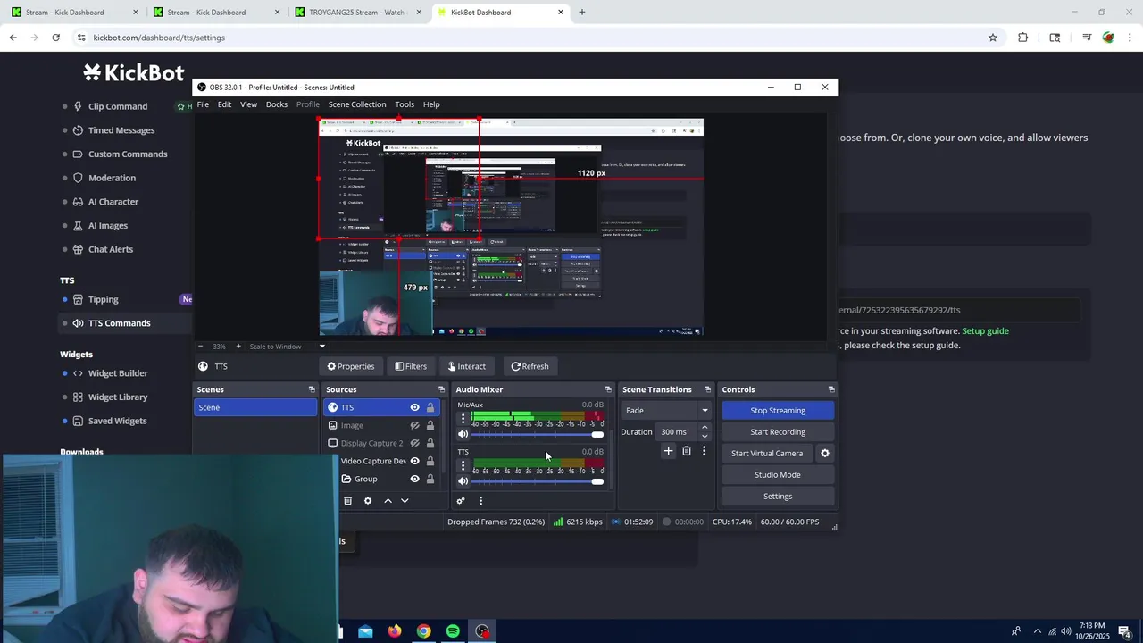Open the Docks menu in OBS

point(277,104)
